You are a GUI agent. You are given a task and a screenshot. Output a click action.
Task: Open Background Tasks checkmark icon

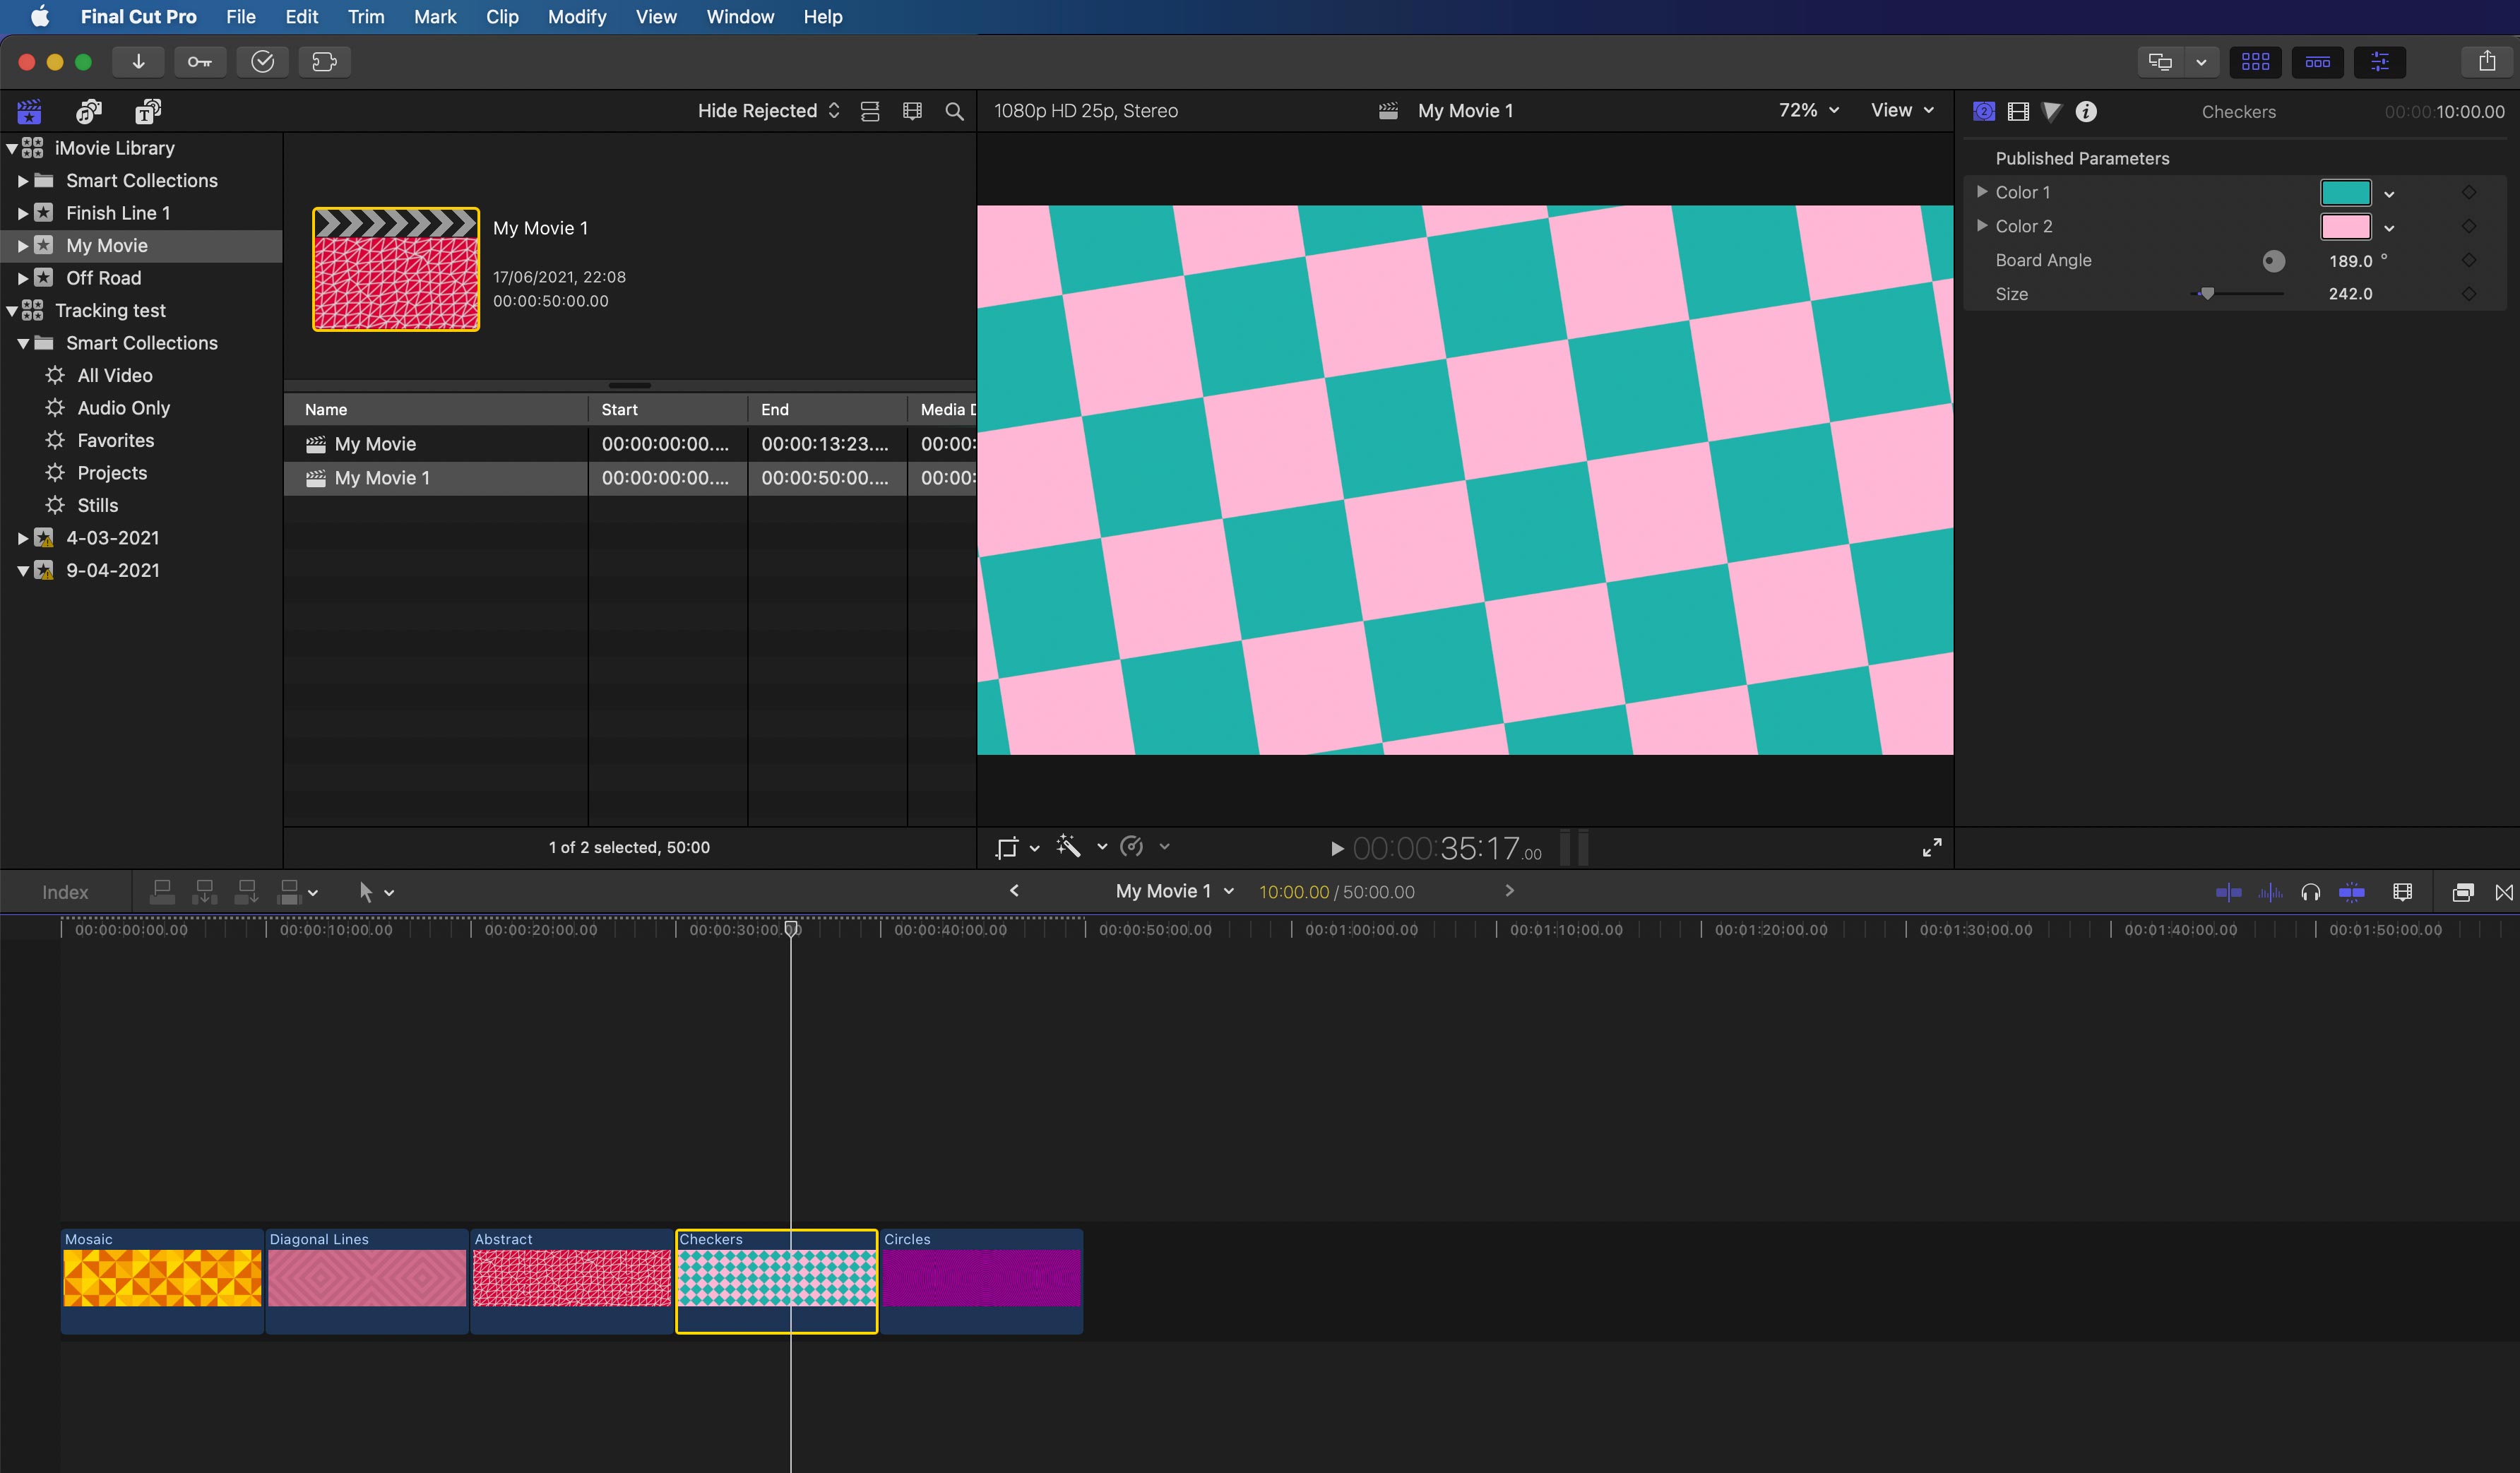pos(262,62)
